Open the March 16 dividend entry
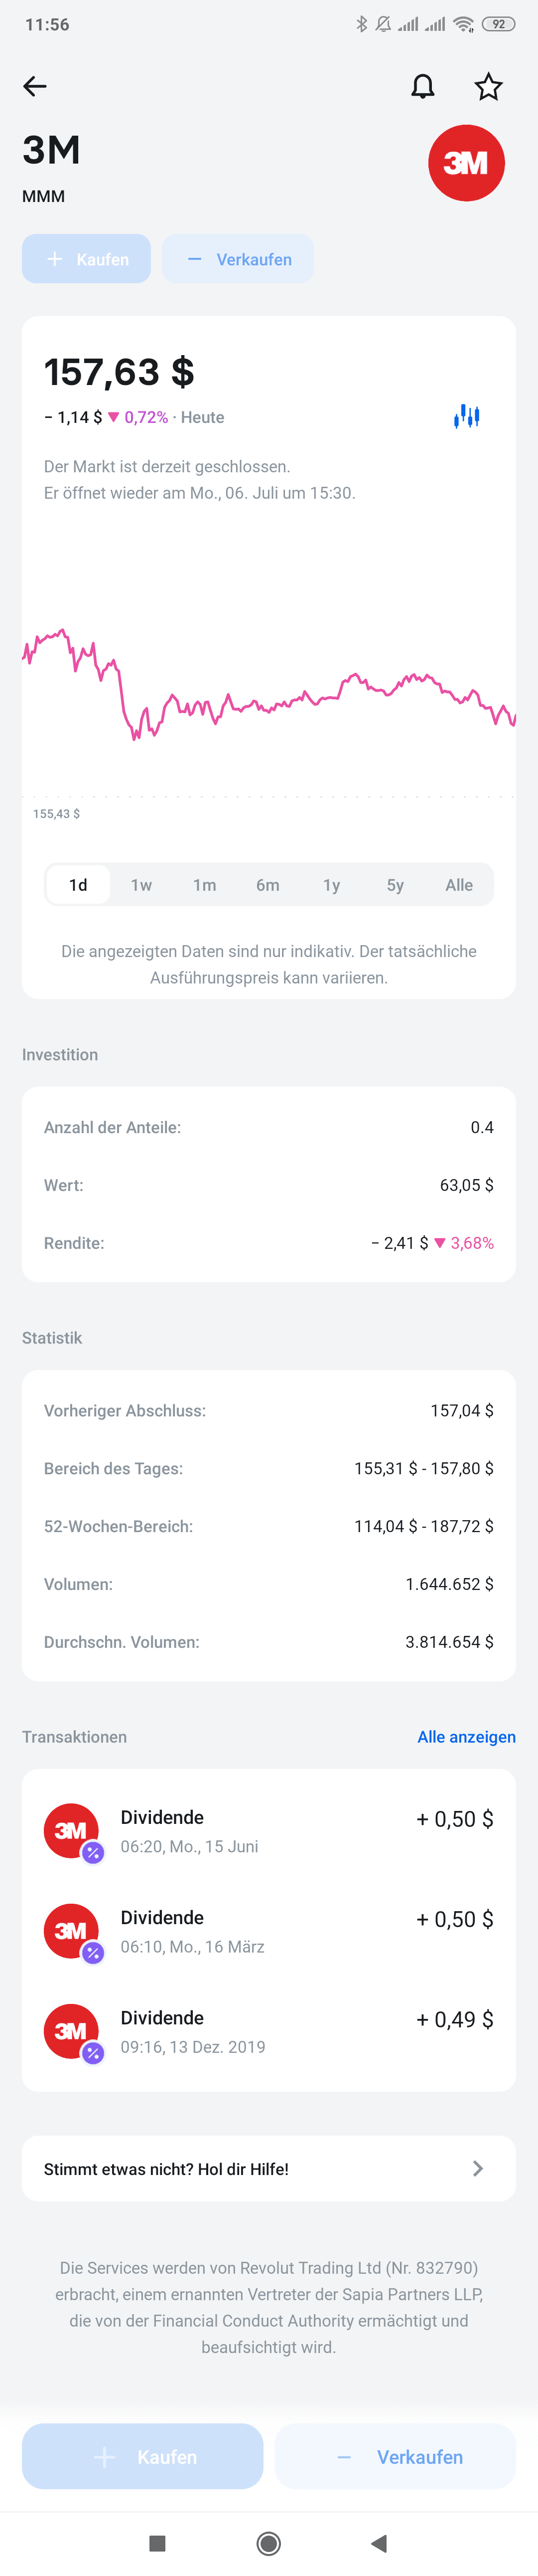 point(269,1930)
